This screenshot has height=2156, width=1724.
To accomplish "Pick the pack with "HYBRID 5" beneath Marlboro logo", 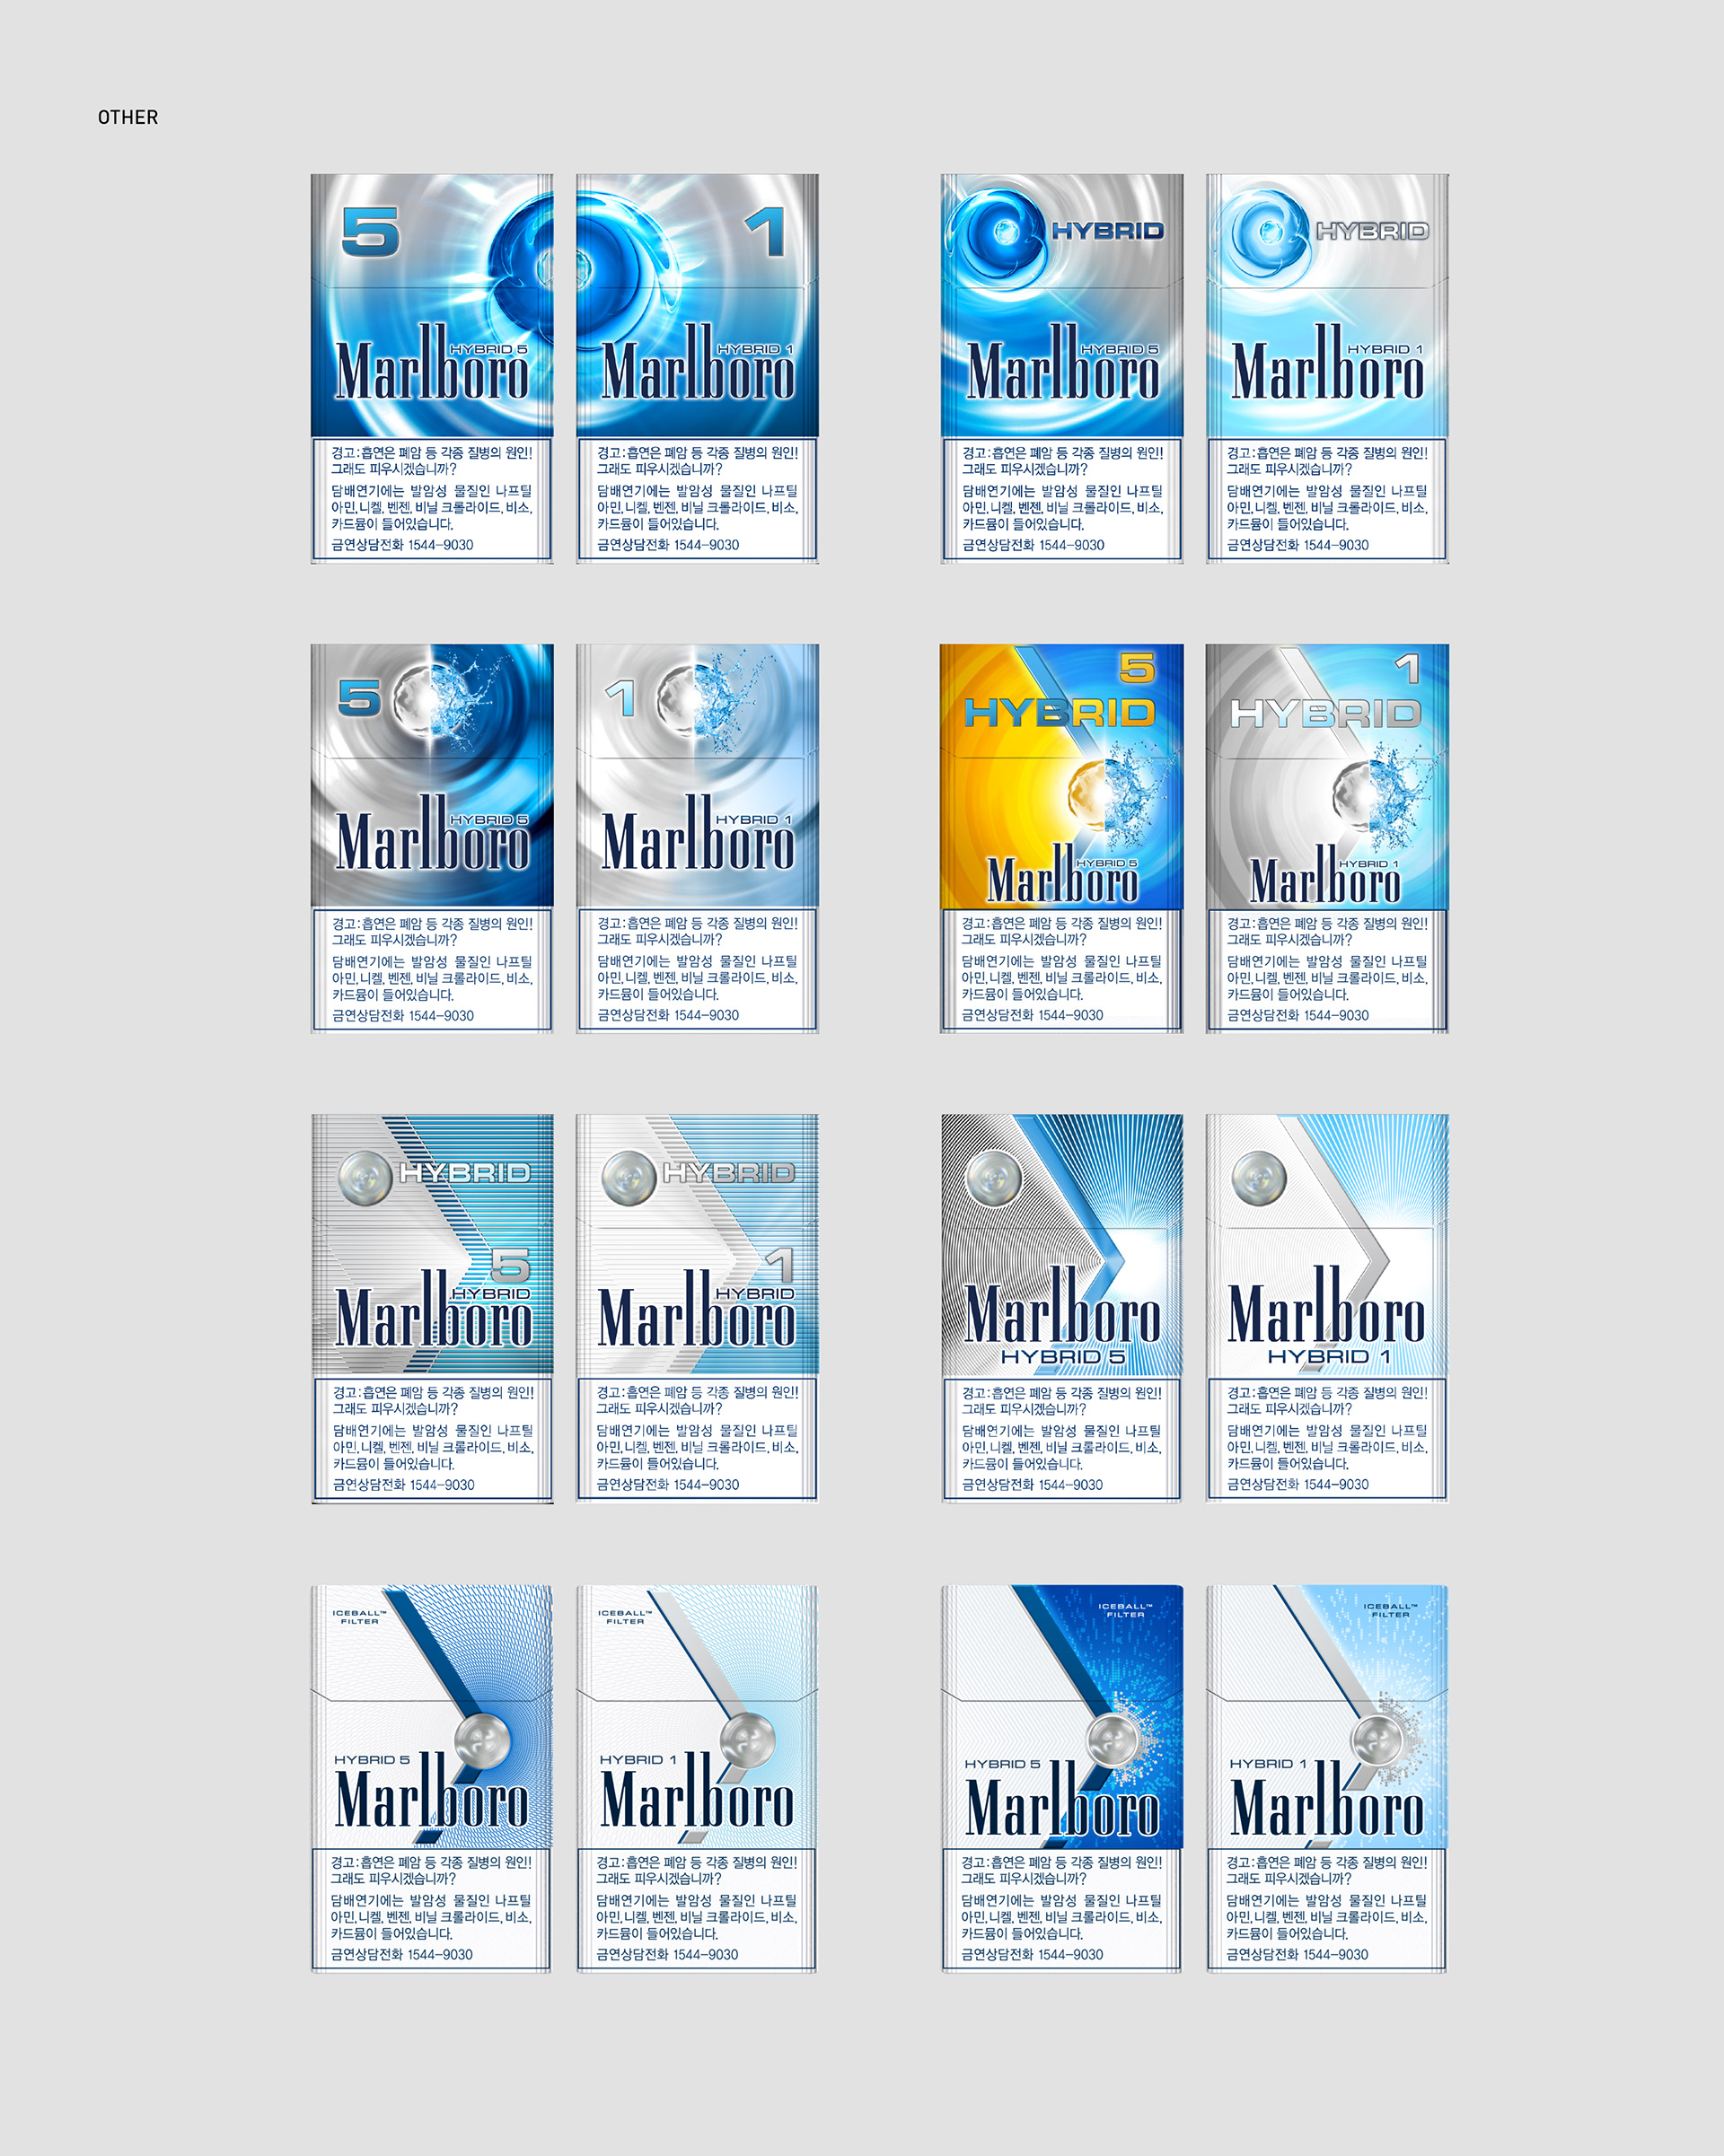I will point(1061,1308).
